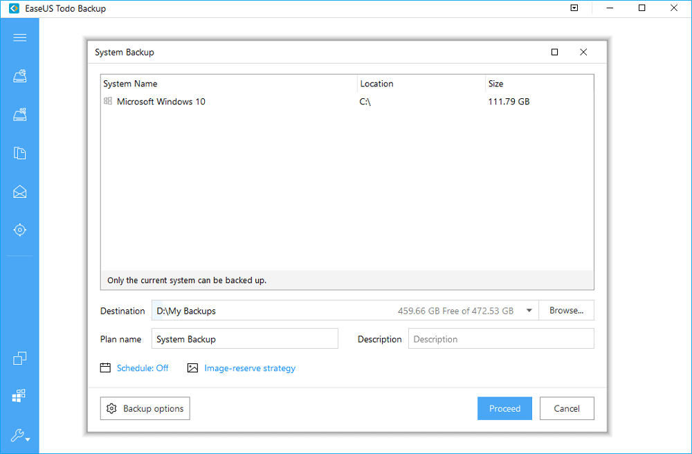Select Disk/Partition Backup in the sidebar
The width and height of the screenshot is (692, 454).
point(20,76)
